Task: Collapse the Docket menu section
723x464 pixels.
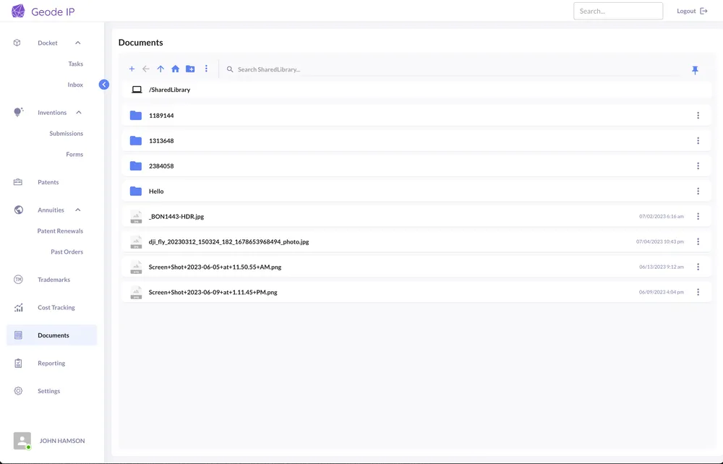Action: [78, 43]
